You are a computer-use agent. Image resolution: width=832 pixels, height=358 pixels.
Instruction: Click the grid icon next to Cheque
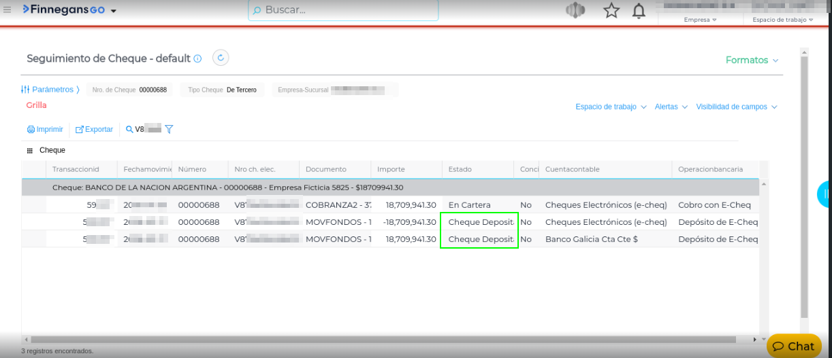pyautogui.click(x=30, y=150)
